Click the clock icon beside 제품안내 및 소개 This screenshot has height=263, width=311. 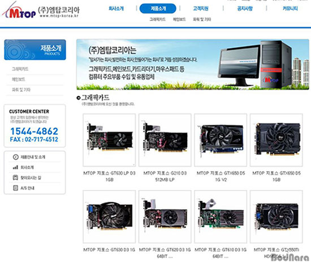[16, 157]
